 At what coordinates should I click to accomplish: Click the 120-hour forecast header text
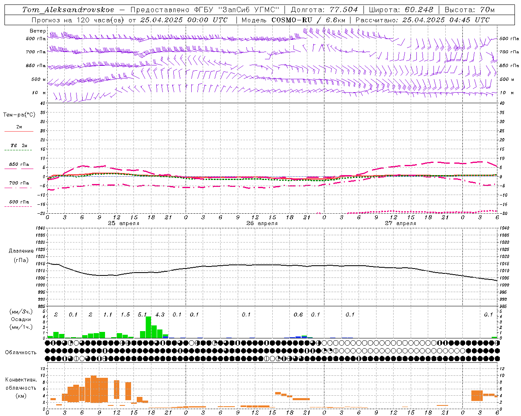tap(129, 20)
